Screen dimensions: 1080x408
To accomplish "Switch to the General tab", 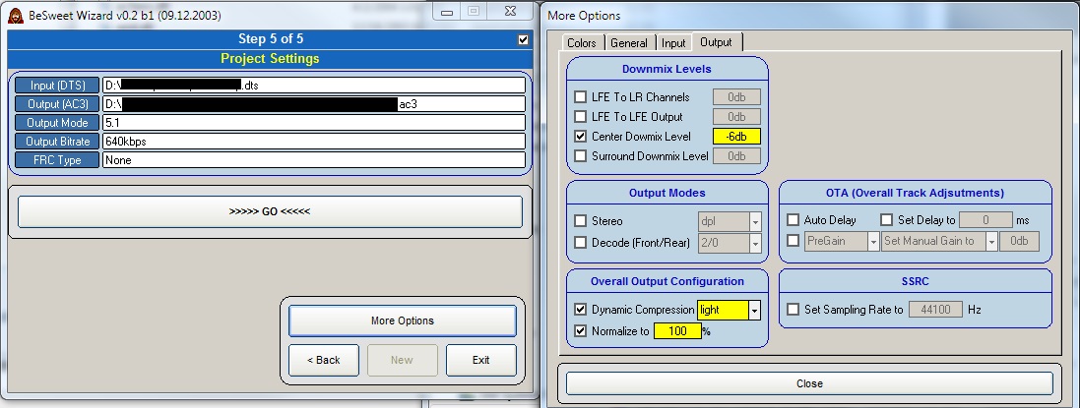I will [629, 42].
